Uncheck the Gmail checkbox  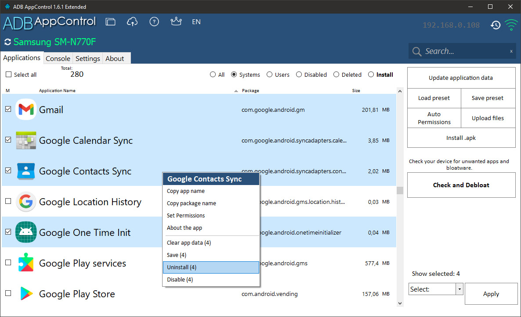(8, 109)
